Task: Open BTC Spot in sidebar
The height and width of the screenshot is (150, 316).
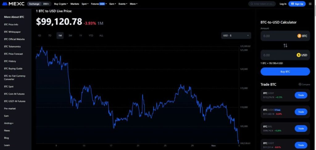Action: pyautogui.click(x=9, y=86)
